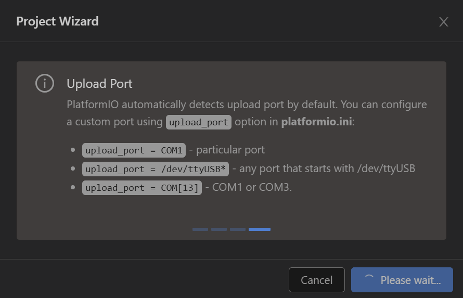Screen dimensions: 463x298
Task: Go to the third carousel slide indicator
Action: click(238, 229)
